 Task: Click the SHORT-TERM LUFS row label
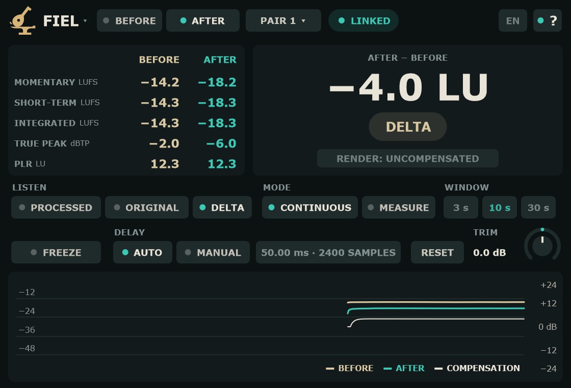click(x=57, y=103)
